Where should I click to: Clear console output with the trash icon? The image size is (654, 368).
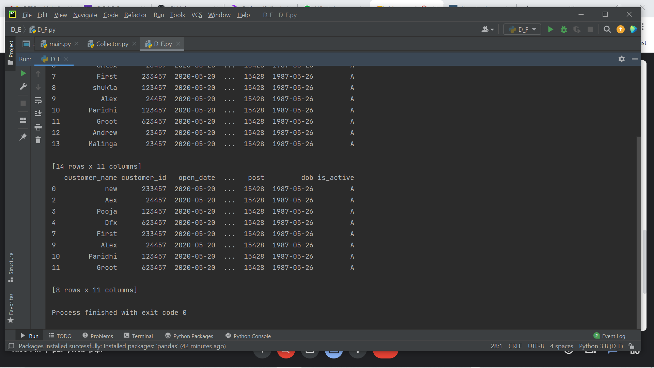tap(38, 140)
